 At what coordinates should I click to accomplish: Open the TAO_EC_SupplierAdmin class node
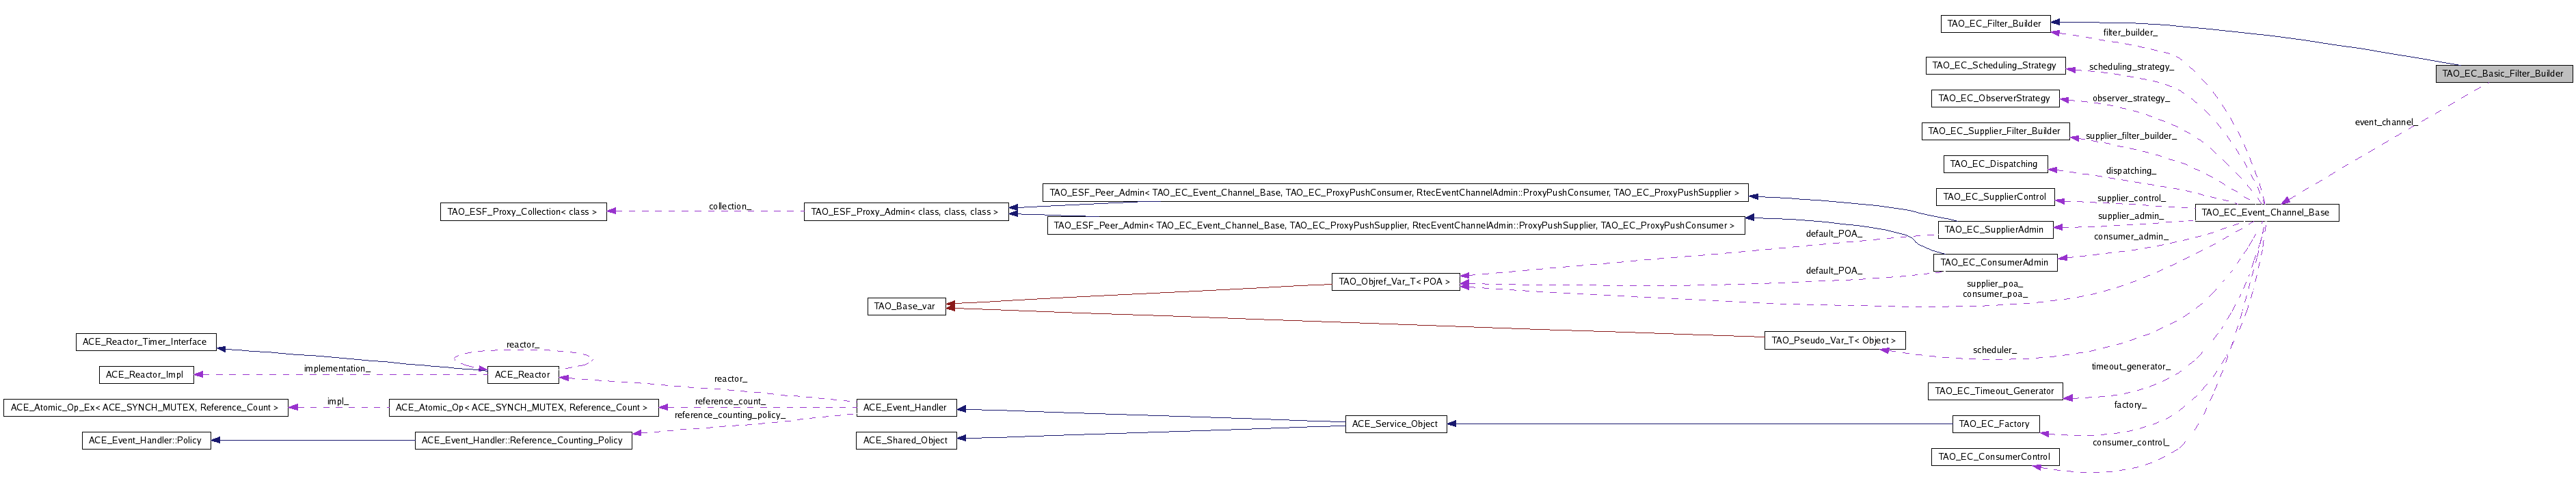point(1994,230)
